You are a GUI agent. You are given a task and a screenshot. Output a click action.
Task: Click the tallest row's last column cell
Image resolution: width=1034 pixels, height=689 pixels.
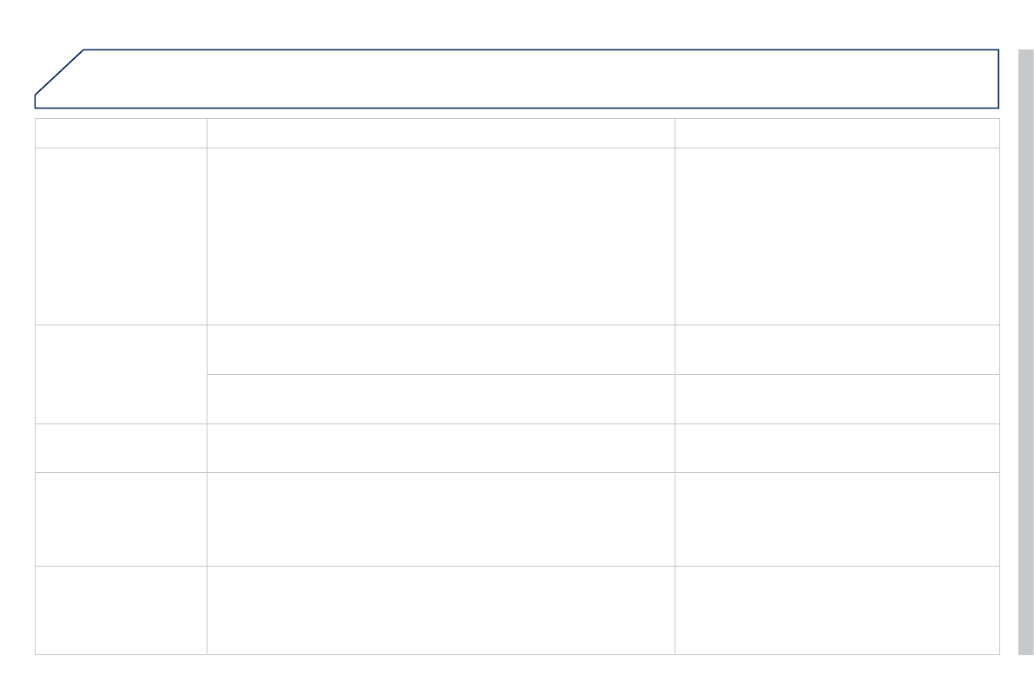coord(837,236)
